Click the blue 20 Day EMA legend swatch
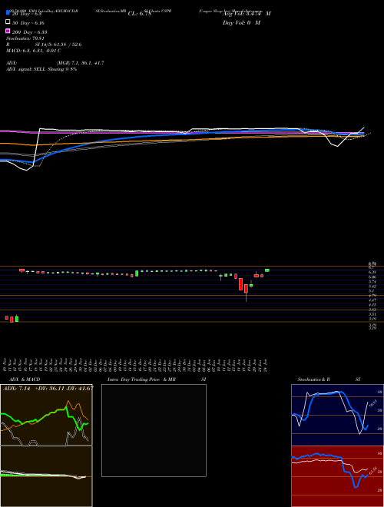The height and width of the screenshot is (507, 384). pyautogui.click(x=8, y=13)
